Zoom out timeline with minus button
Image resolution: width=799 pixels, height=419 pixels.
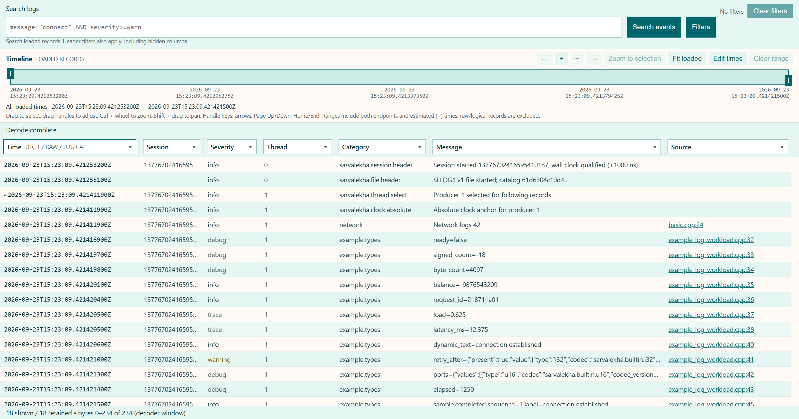click(577, 59)
